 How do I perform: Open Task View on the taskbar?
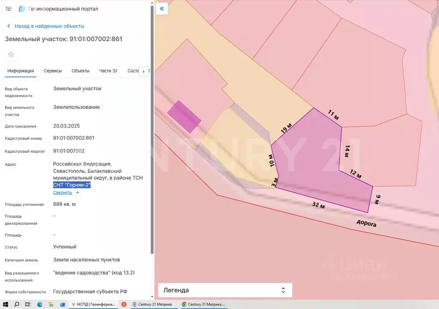tap(27, 304)
